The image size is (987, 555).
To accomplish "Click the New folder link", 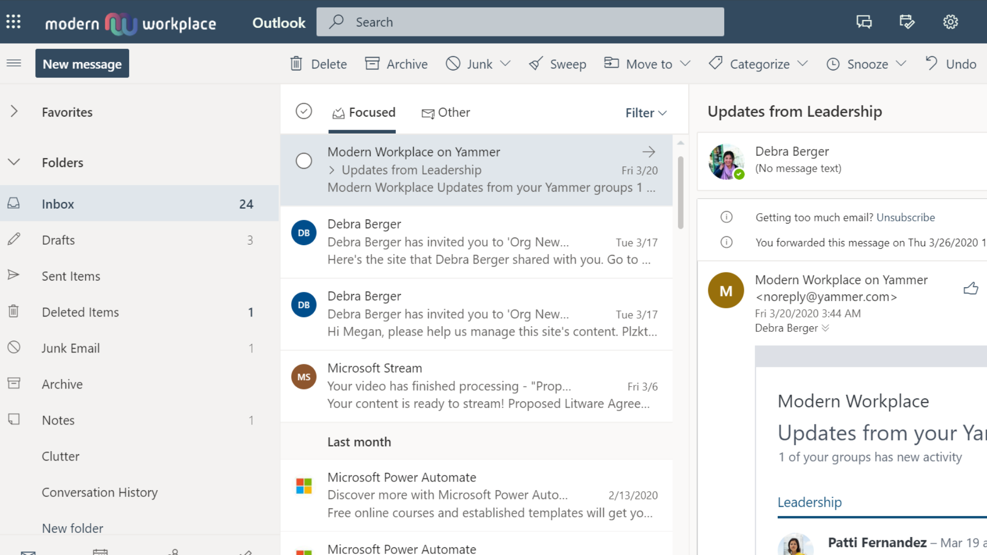I will [72, 528].
